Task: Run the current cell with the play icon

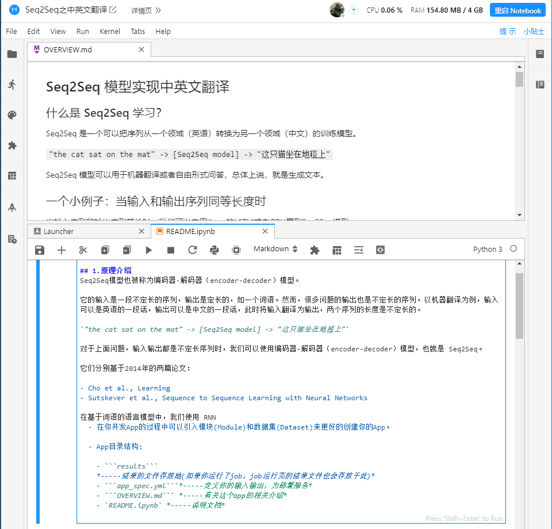Action: pos(149,250)
